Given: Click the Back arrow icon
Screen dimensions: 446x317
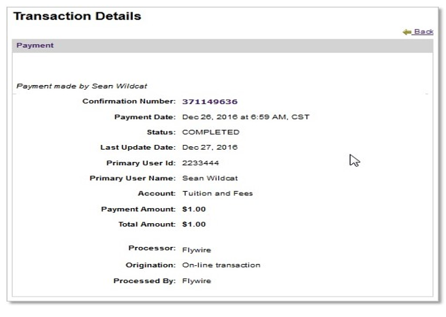Looking at the screenshot, I should click(407, 32).
